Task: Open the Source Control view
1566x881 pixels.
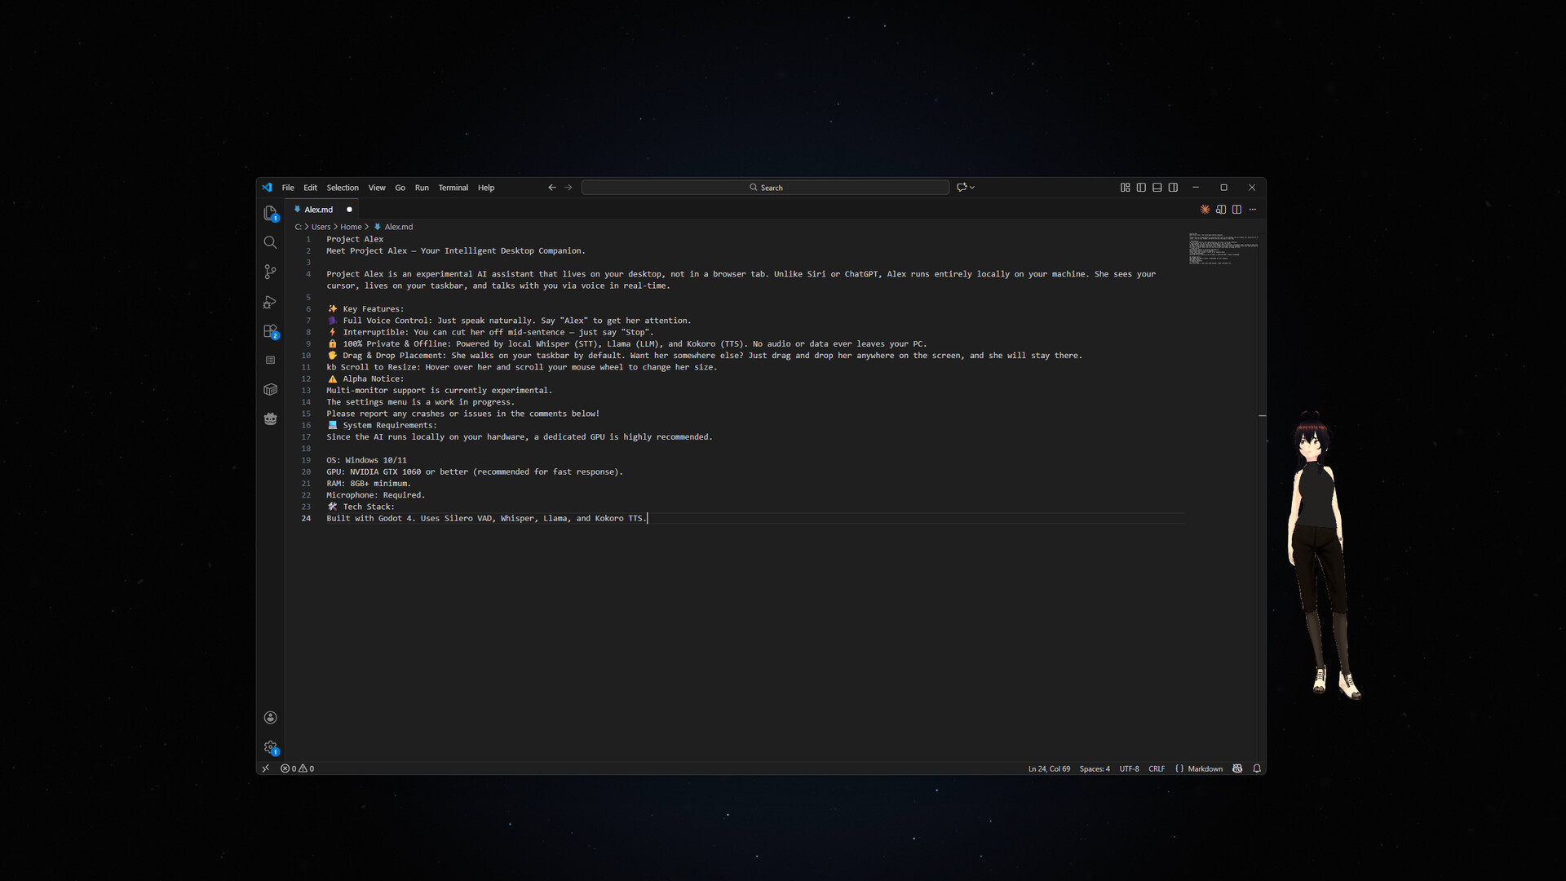Action: pos(270,272)
